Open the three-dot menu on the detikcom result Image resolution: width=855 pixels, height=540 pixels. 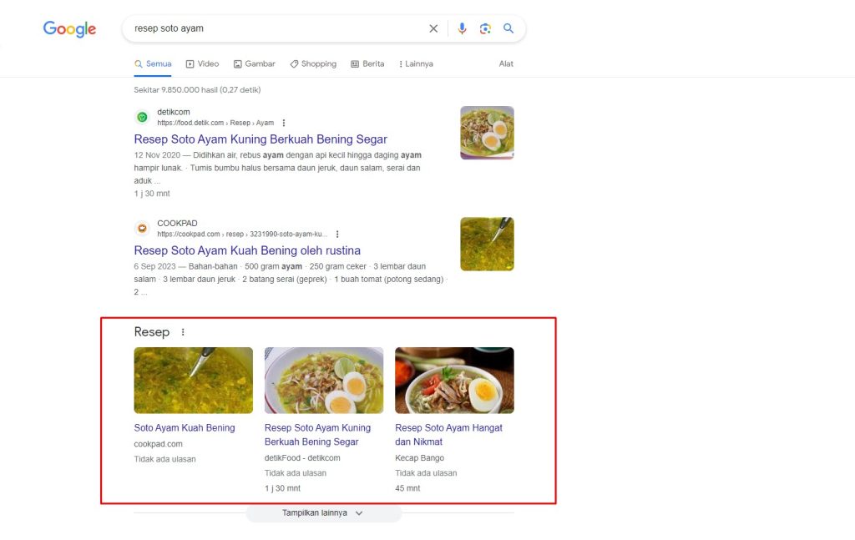pos(283,122)
